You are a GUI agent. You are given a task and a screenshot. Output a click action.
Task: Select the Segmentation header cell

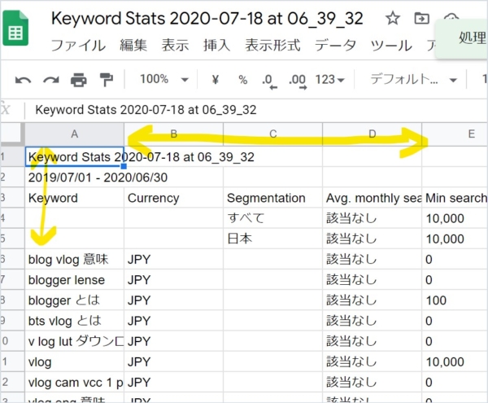[x=273, y=198]
